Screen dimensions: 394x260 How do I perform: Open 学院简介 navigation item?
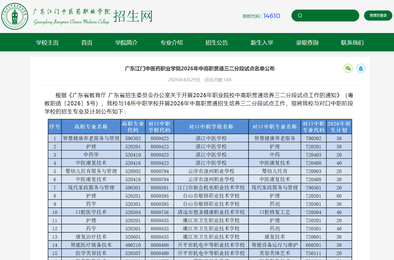coord(127,43)
